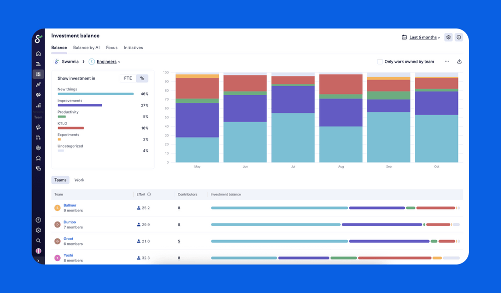The image size is (501, 293).
Task: Enable the Only work owned by team checkbox
Action: (x=380, y=62)
